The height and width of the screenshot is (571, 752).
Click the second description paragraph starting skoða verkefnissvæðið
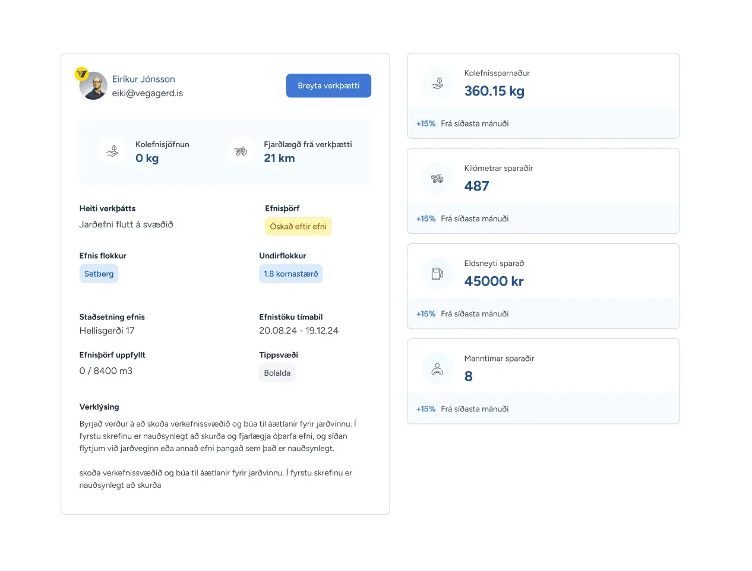pos(216,479)
